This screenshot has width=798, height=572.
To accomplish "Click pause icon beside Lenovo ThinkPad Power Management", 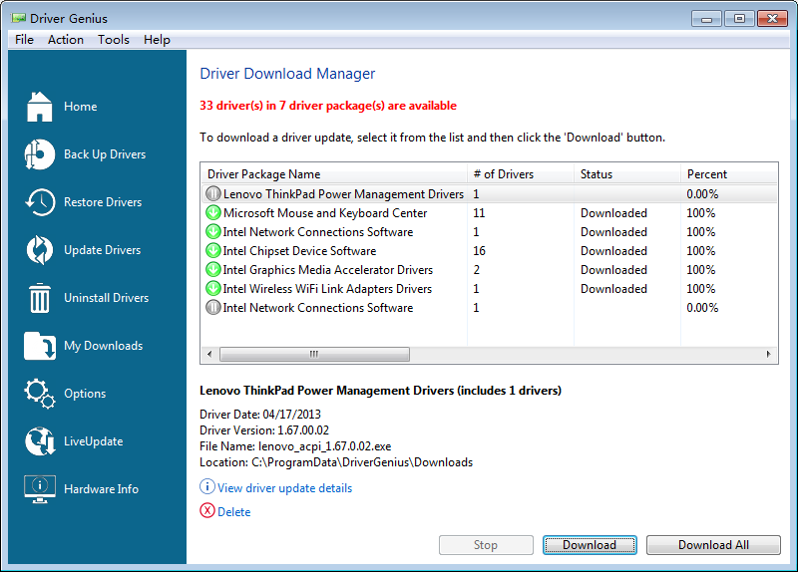I will [212, 194].
